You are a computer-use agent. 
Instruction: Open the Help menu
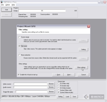(13, 5)
